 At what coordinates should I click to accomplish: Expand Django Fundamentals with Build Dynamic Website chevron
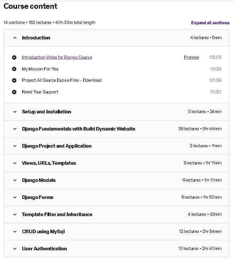[x=15, y=129]
